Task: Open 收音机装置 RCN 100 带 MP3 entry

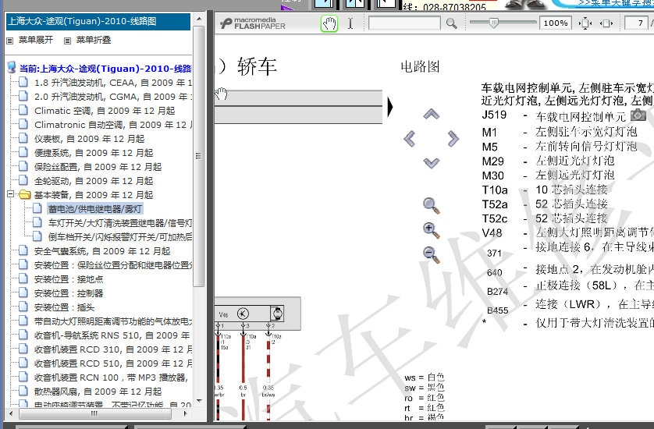Action: tap(112, 378)
